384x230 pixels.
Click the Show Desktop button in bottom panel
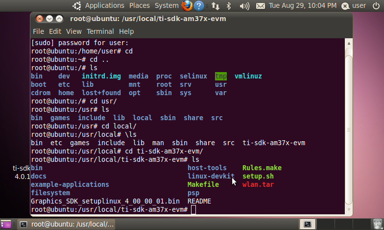pos(6,224)
